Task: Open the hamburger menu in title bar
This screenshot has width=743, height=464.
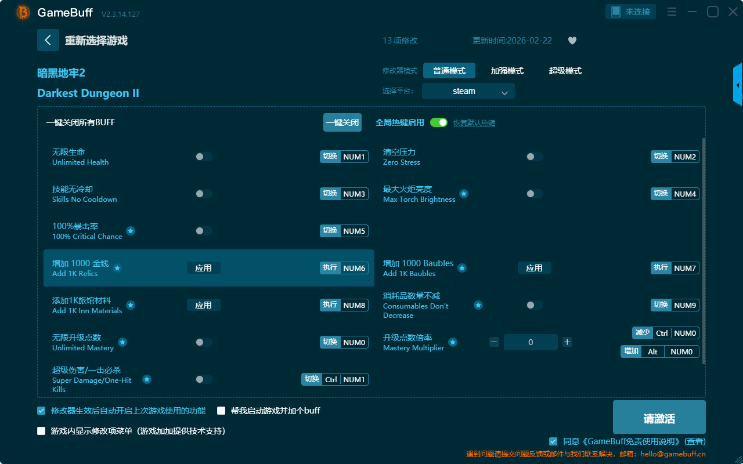Action: [672, 12]
